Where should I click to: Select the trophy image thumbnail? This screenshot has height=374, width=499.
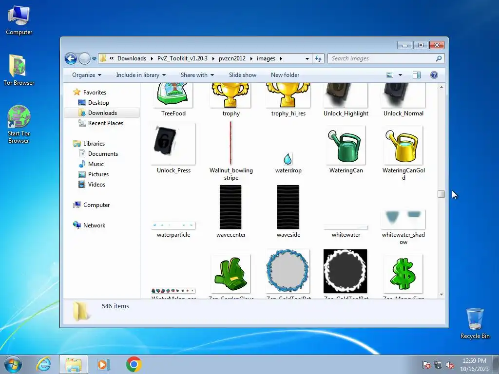pos(230,95)
